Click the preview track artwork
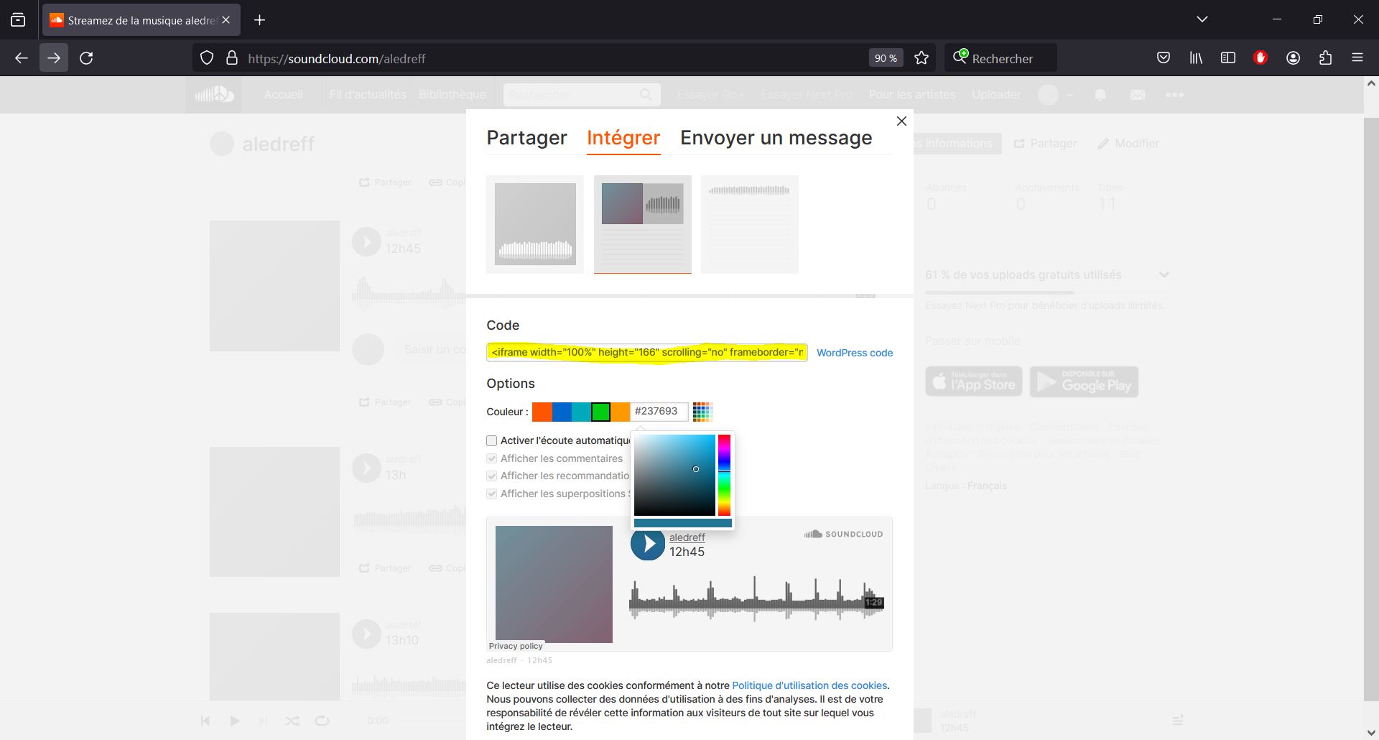Viewport: 1379px width, 740px height. click(554, 584)
